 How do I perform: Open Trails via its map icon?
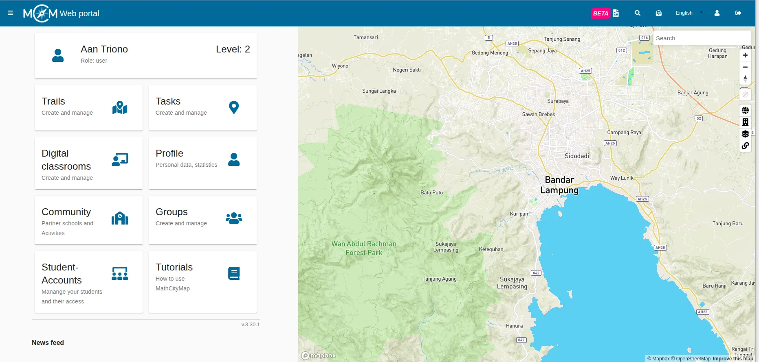tap(120, 107)
